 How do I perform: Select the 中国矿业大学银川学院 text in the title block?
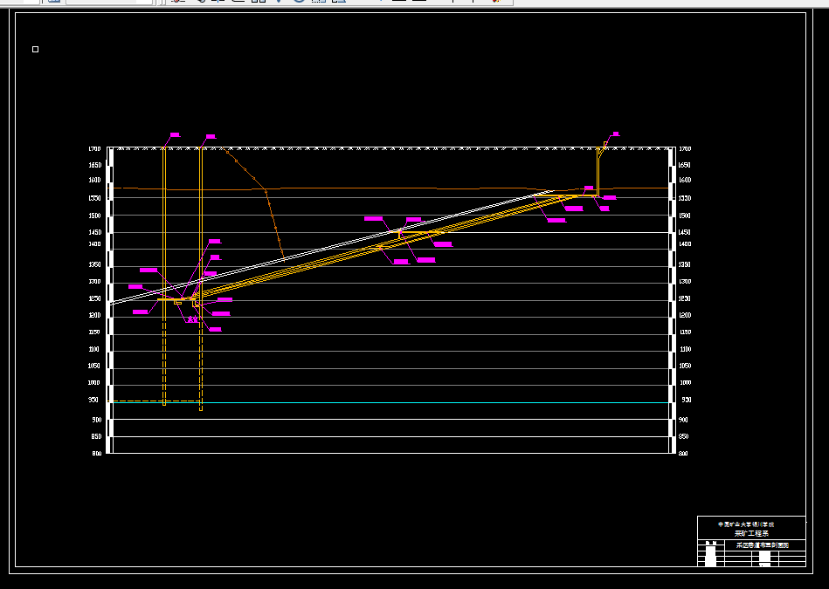746,524
